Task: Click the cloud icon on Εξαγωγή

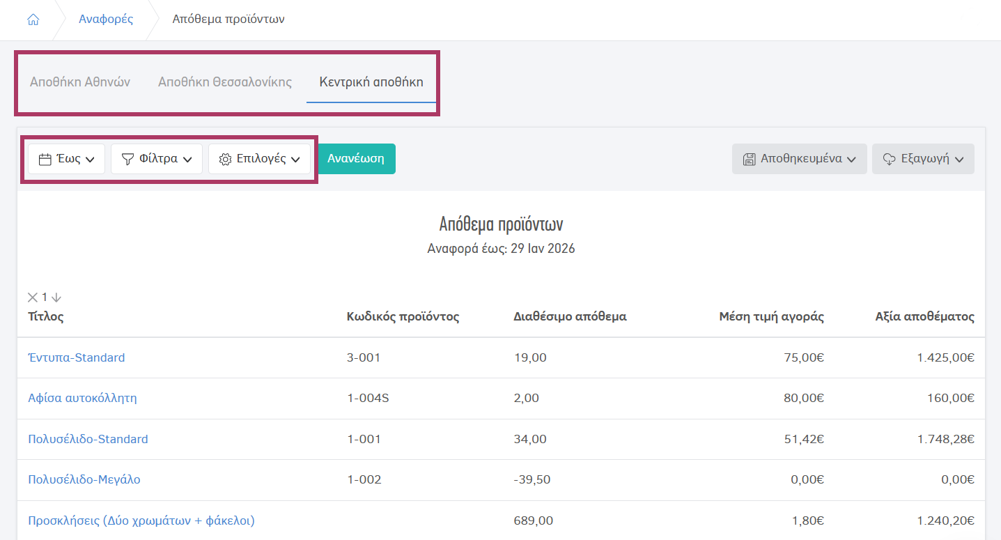Action: 889,160
